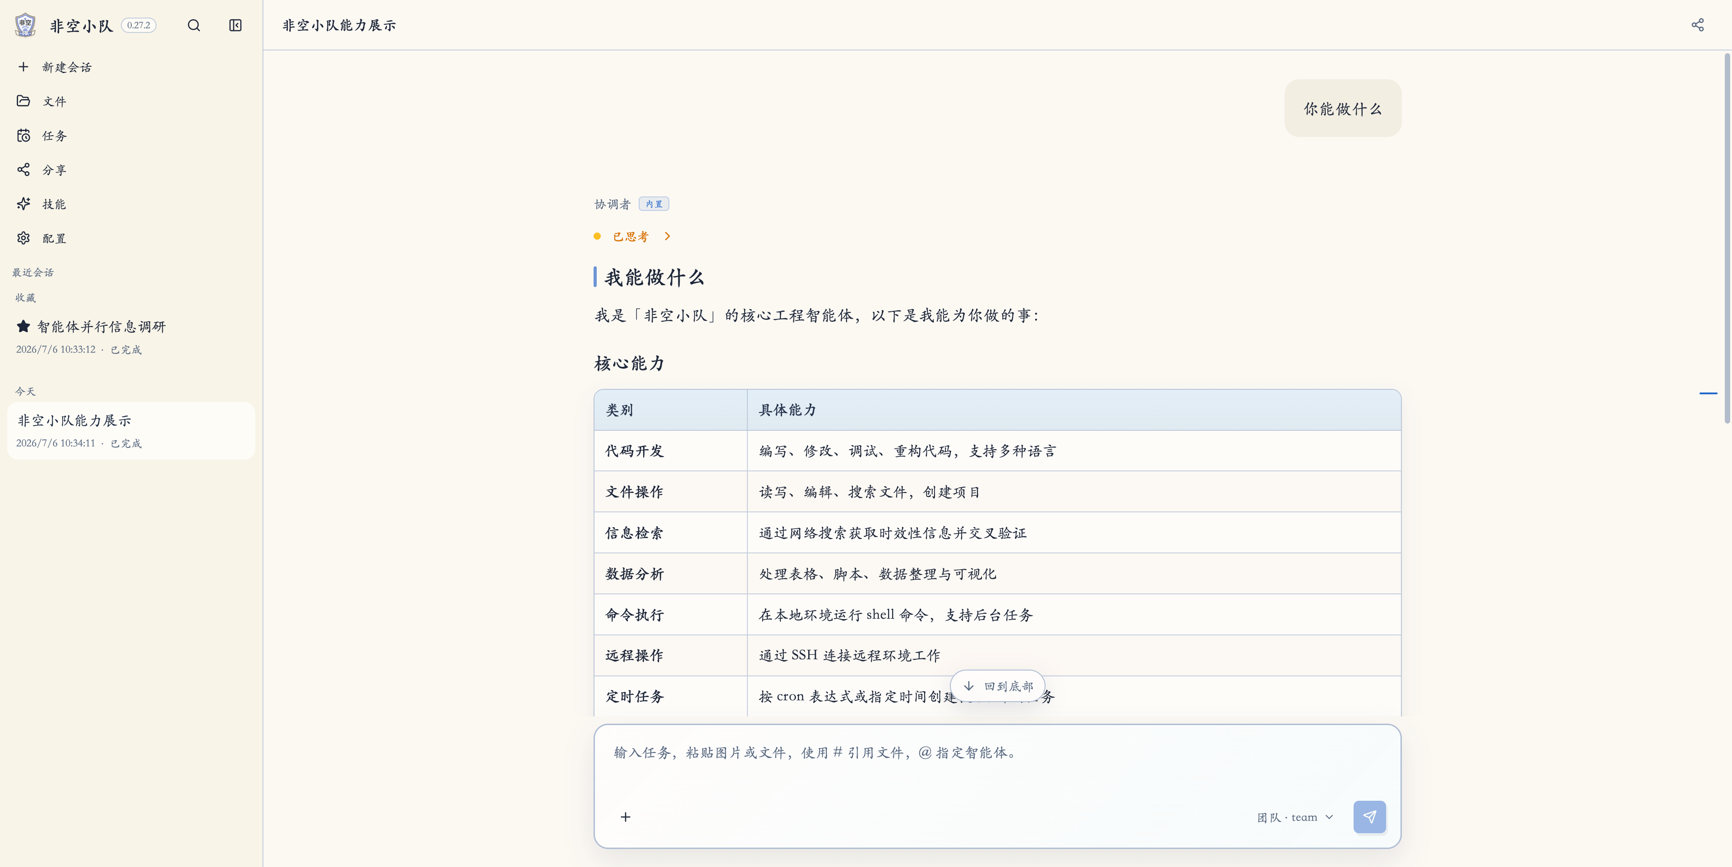Screen dimensions: 1732x867
Task: Open 分享 in the sidebar
Action: [131, 170]
